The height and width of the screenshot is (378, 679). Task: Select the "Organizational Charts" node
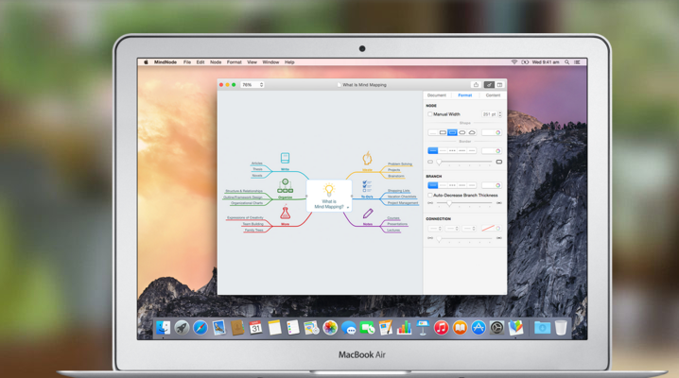point(247,203)
